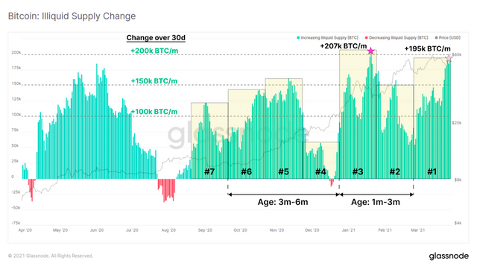Click the red negative bars near Aug '20
Image resolution: width=477 pixels, height=269 pixels.
(166, 189)
